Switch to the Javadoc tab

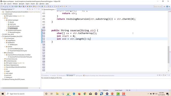[53, 75]
